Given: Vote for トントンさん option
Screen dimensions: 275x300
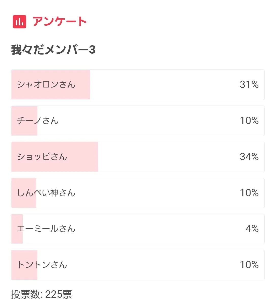Looking at the screenshot, I should click(42, 265).
